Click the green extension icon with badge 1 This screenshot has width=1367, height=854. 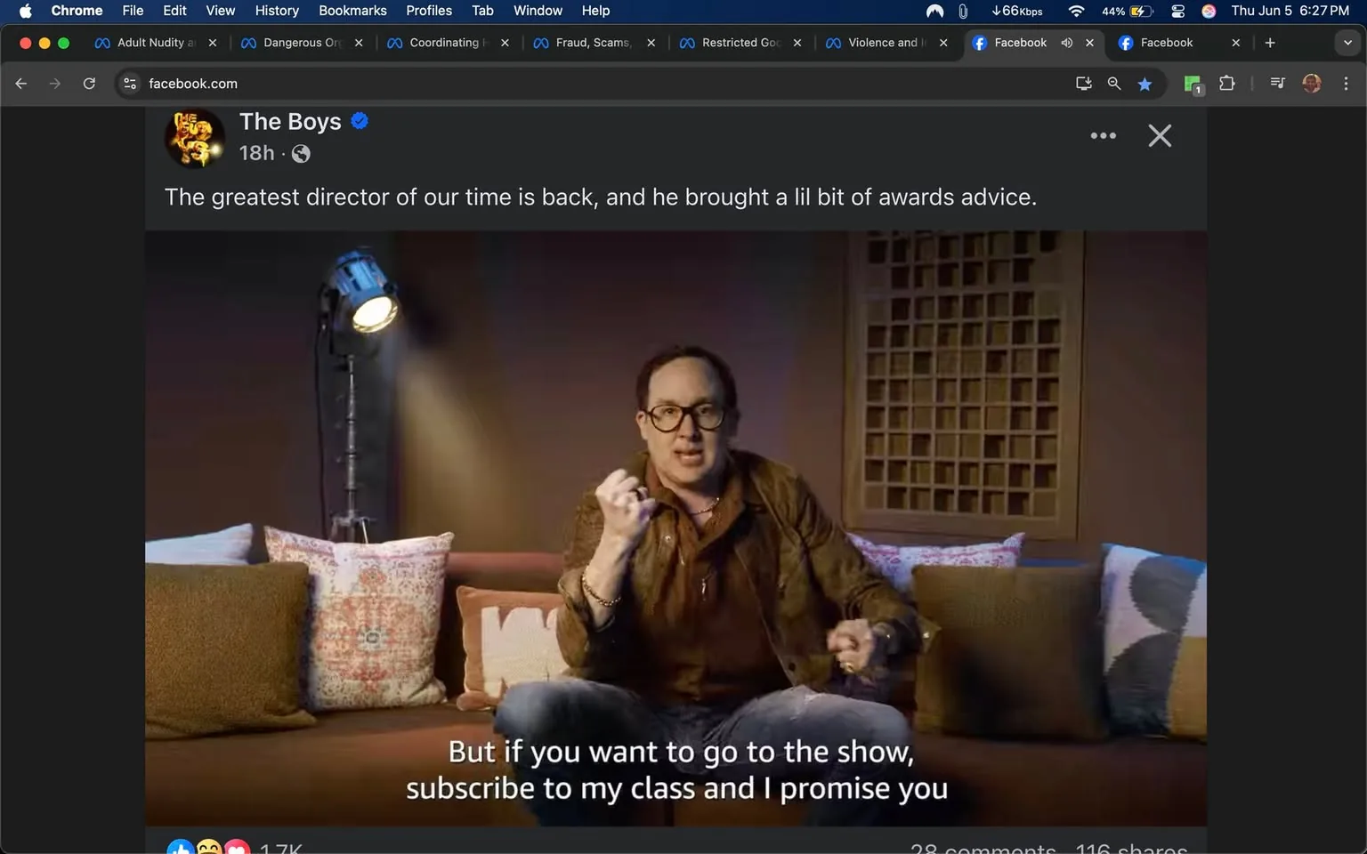pos(1192,83)
